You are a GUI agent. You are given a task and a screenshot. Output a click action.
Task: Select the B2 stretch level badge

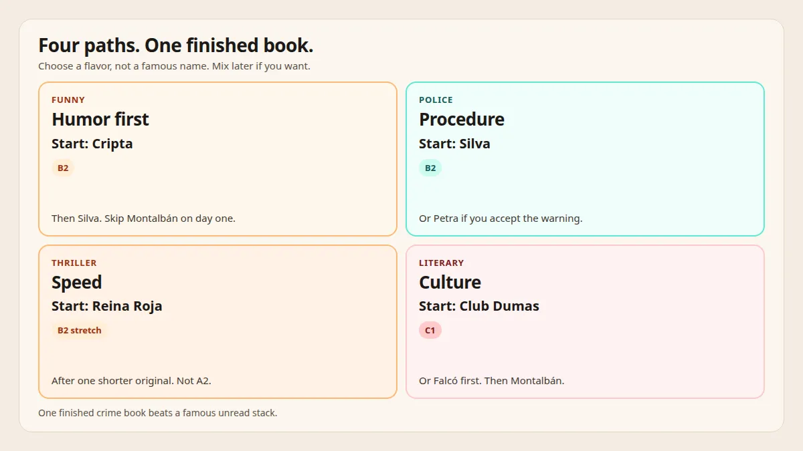pos(80,330)
